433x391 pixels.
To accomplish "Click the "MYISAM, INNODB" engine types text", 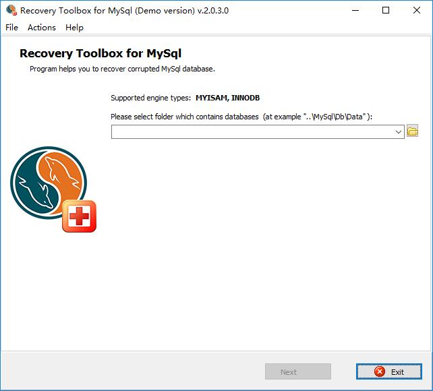I will pyautogui.click(x=227, y=98).
